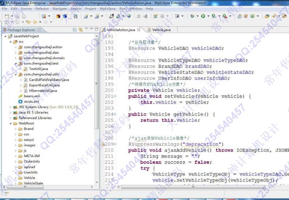Image resolution: width=289 pixels, height=200 pixels.
Task: Click the Last Edit Location arrow icon
Action: pyautogui.click(x=28, y=22)
